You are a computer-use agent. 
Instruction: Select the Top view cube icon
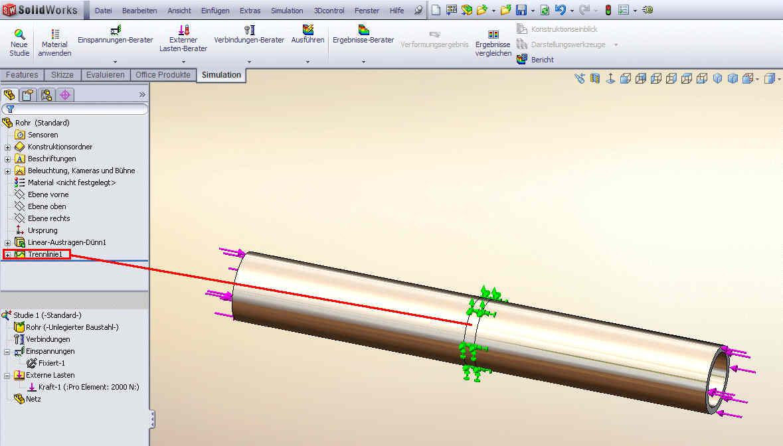(687, 78)
